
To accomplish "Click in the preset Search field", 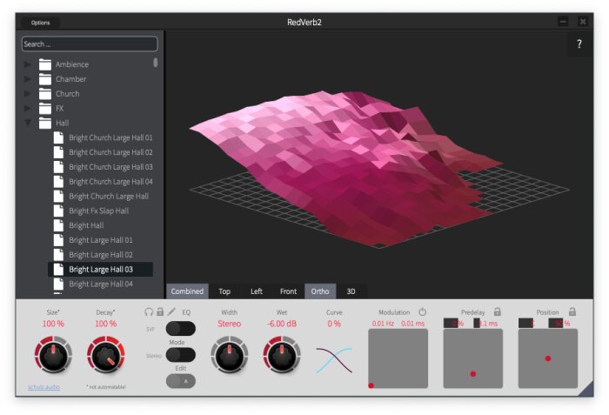I will 90,44.
